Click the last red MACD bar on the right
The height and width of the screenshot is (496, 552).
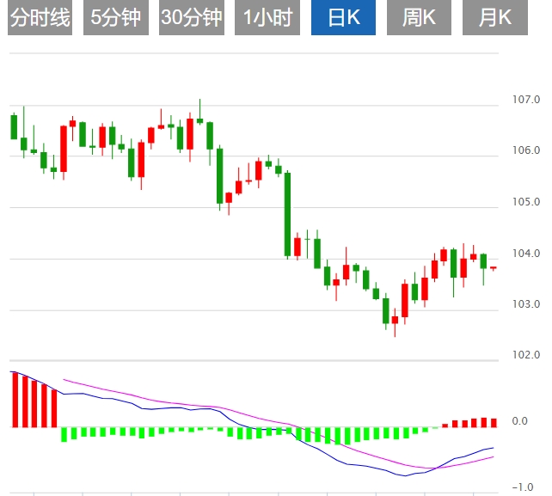494,422
